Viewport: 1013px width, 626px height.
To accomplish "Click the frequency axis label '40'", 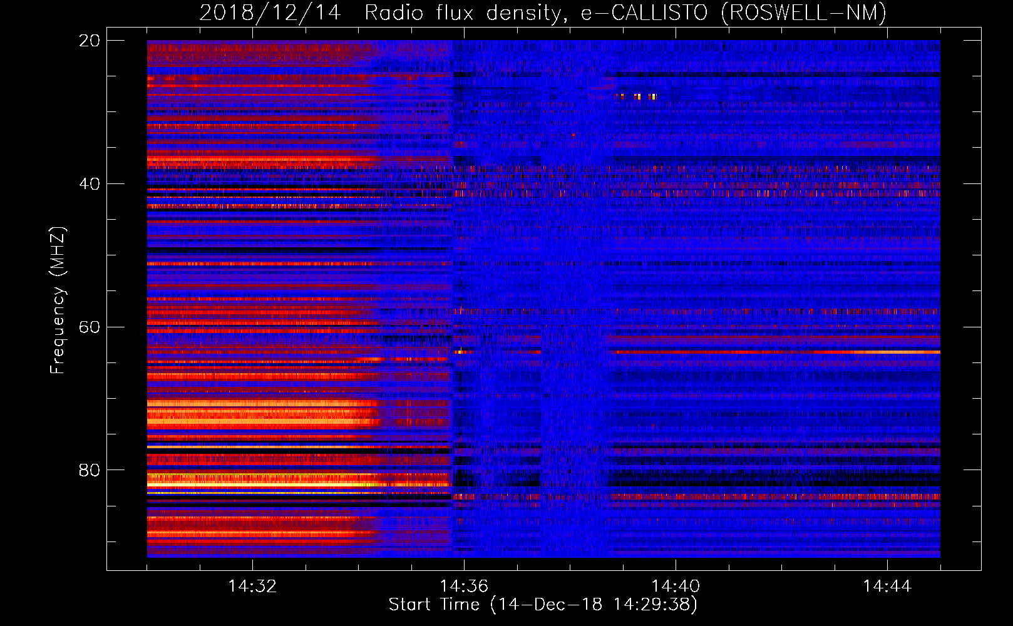I will coord(89,184).
